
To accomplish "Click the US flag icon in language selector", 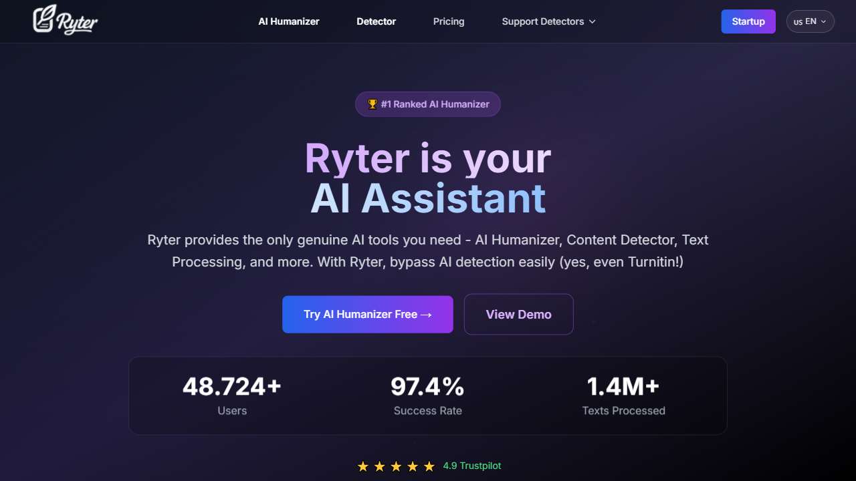I will coord(798,21).
